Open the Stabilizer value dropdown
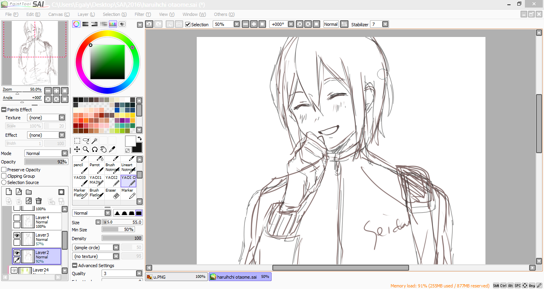Screen dimensions: 544x289 (x=385, y=24)
